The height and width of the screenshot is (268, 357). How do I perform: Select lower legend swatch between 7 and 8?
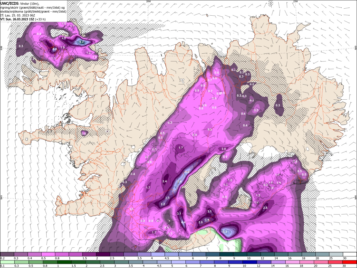point(207,262)
